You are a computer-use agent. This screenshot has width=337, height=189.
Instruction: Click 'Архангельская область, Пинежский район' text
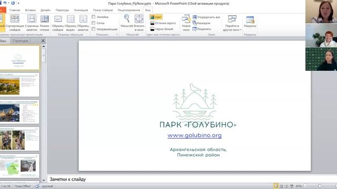click(x=198, y=152)
